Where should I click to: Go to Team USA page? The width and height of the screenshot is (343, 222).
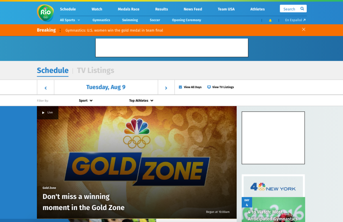point(226,9)
